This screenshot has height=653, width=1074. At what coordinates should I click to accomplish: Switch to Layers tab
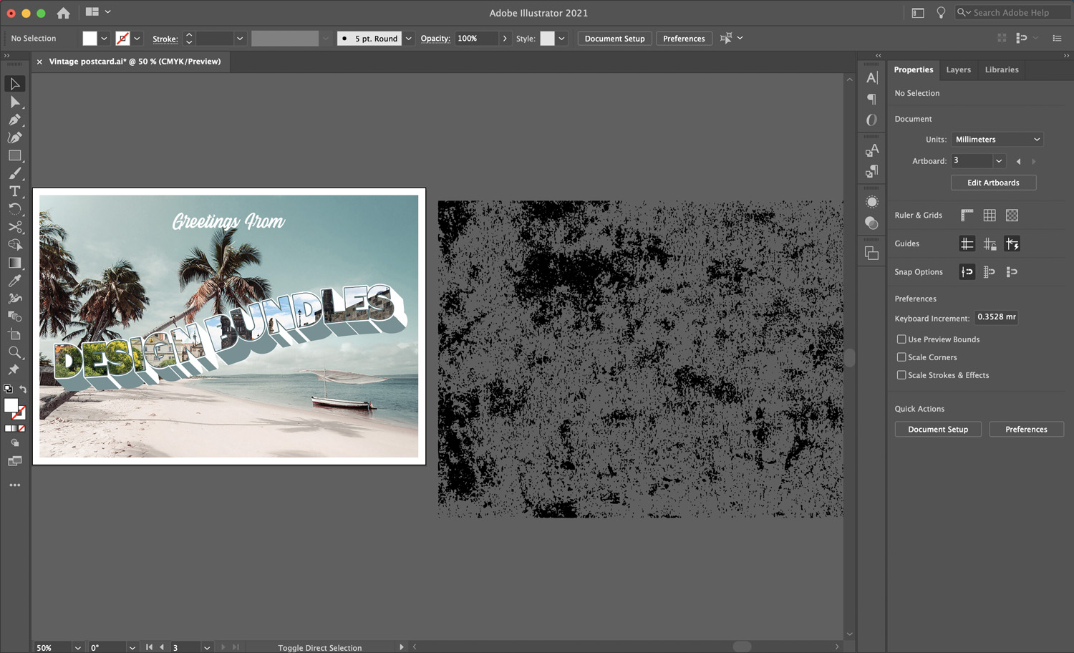(958, 69)
